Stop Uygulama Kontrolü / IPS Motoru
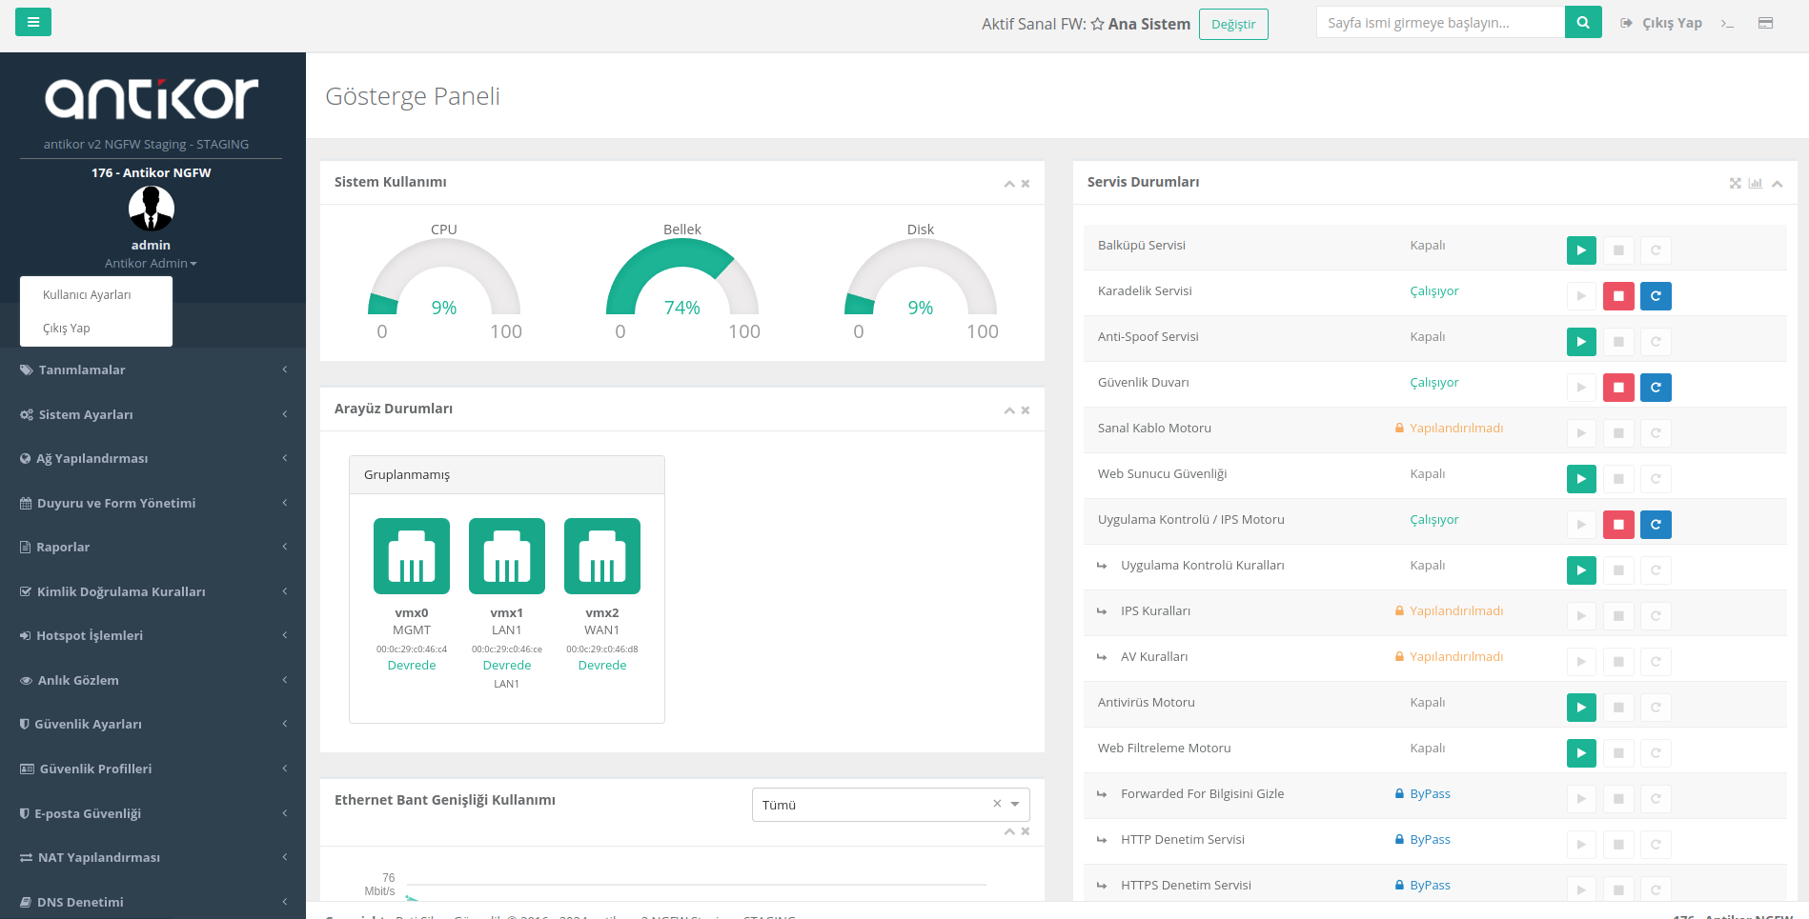The width and height of the screenshot is (1809, 919). 1618,525
